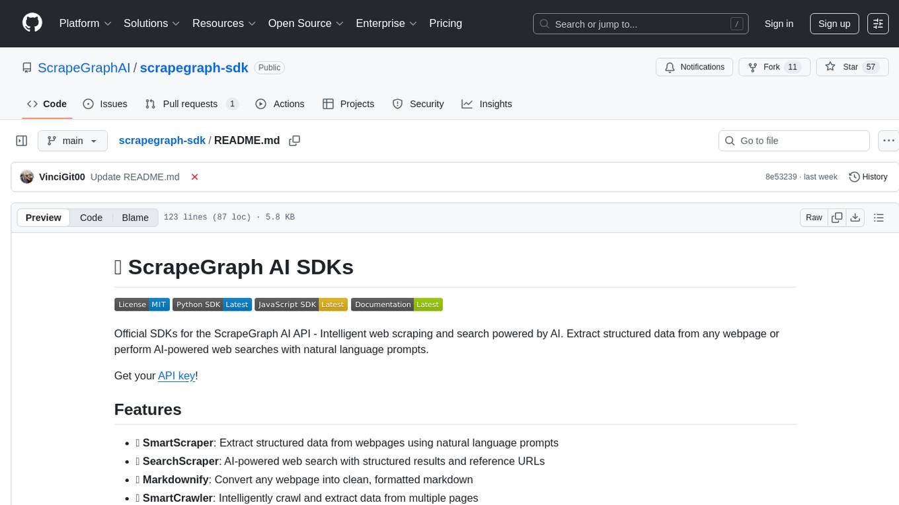This screenshot has width=899, height=505.
Task: Click the Sign in link
Action: pos(779,24)
